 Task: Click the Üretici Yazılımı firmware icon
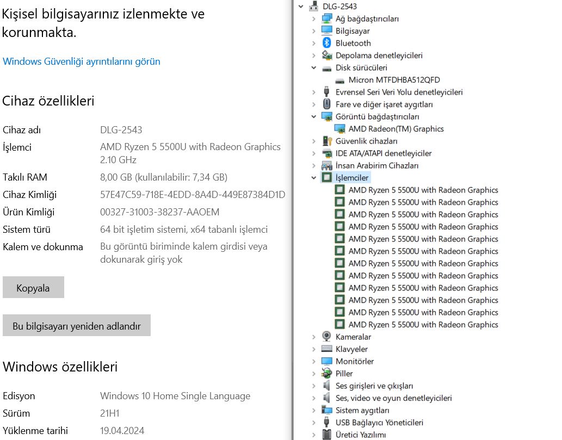click(x=326, y=434)
